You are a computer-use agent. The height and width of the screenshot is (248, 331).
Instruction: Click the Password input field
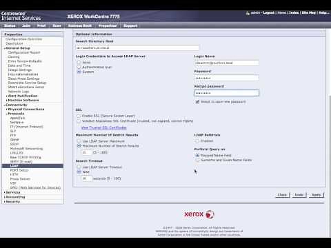click(x=227, y=78)
